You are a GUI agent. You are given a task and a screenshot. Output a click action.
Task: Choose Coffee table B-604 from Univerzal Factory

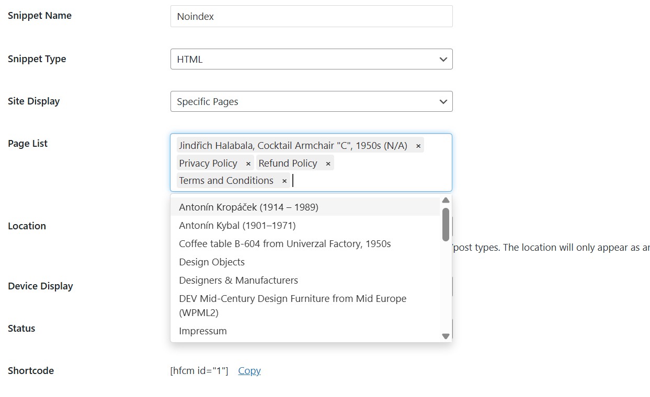coord(284,244)
